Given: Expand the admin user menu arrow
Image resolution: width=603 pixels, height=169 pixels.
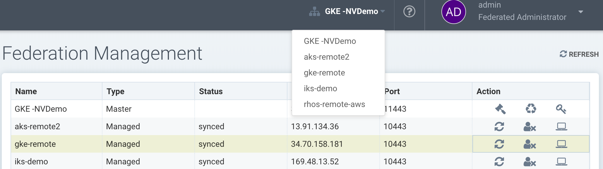Looking at the screenshot, I should (581, 12).
